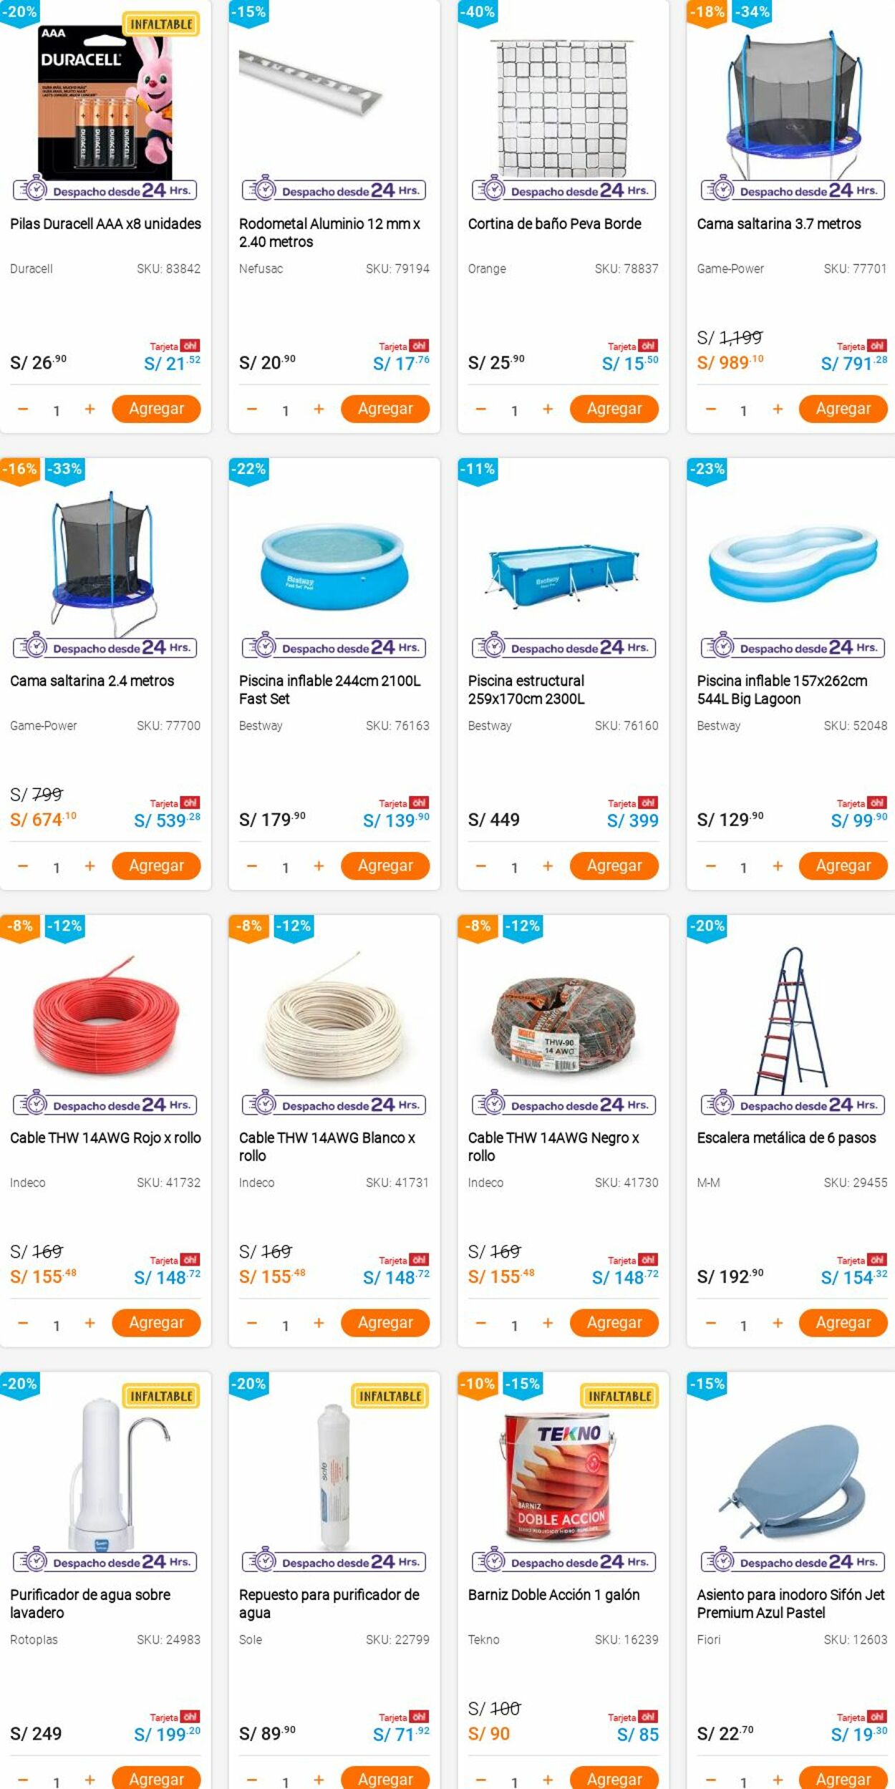Click quantity field for Cable THW Negro
895x1789 pixels.
tap(514, 1326)
